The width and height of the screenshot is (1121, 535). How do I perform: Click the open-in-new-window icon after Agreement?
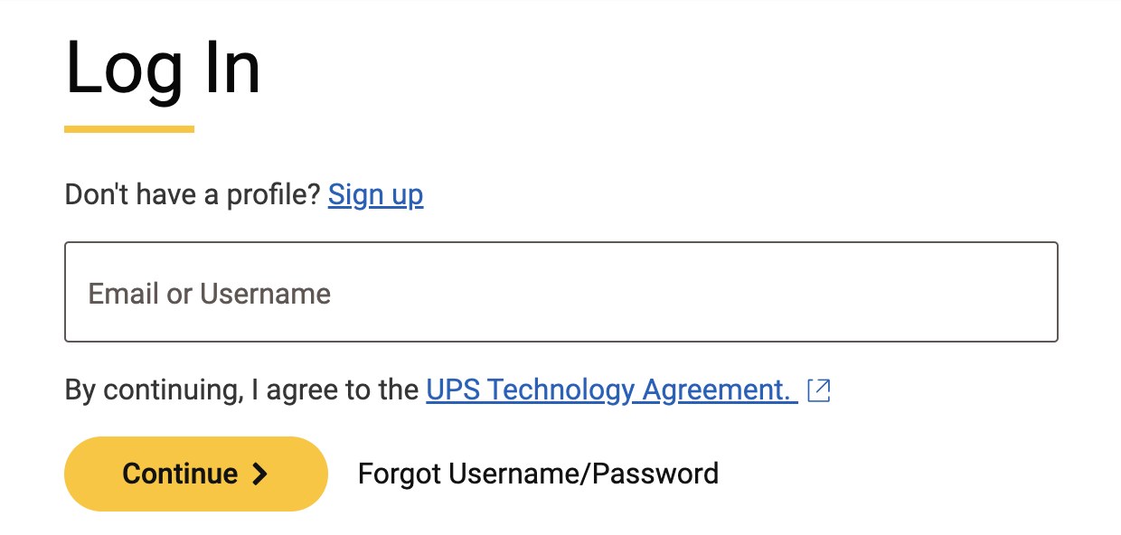(x=818, y=390)
